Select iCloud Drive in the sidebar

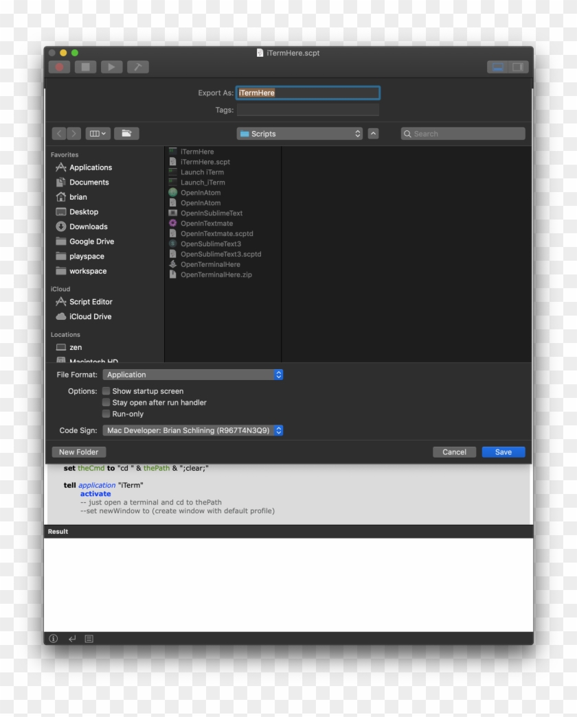[x=90, y=316]
